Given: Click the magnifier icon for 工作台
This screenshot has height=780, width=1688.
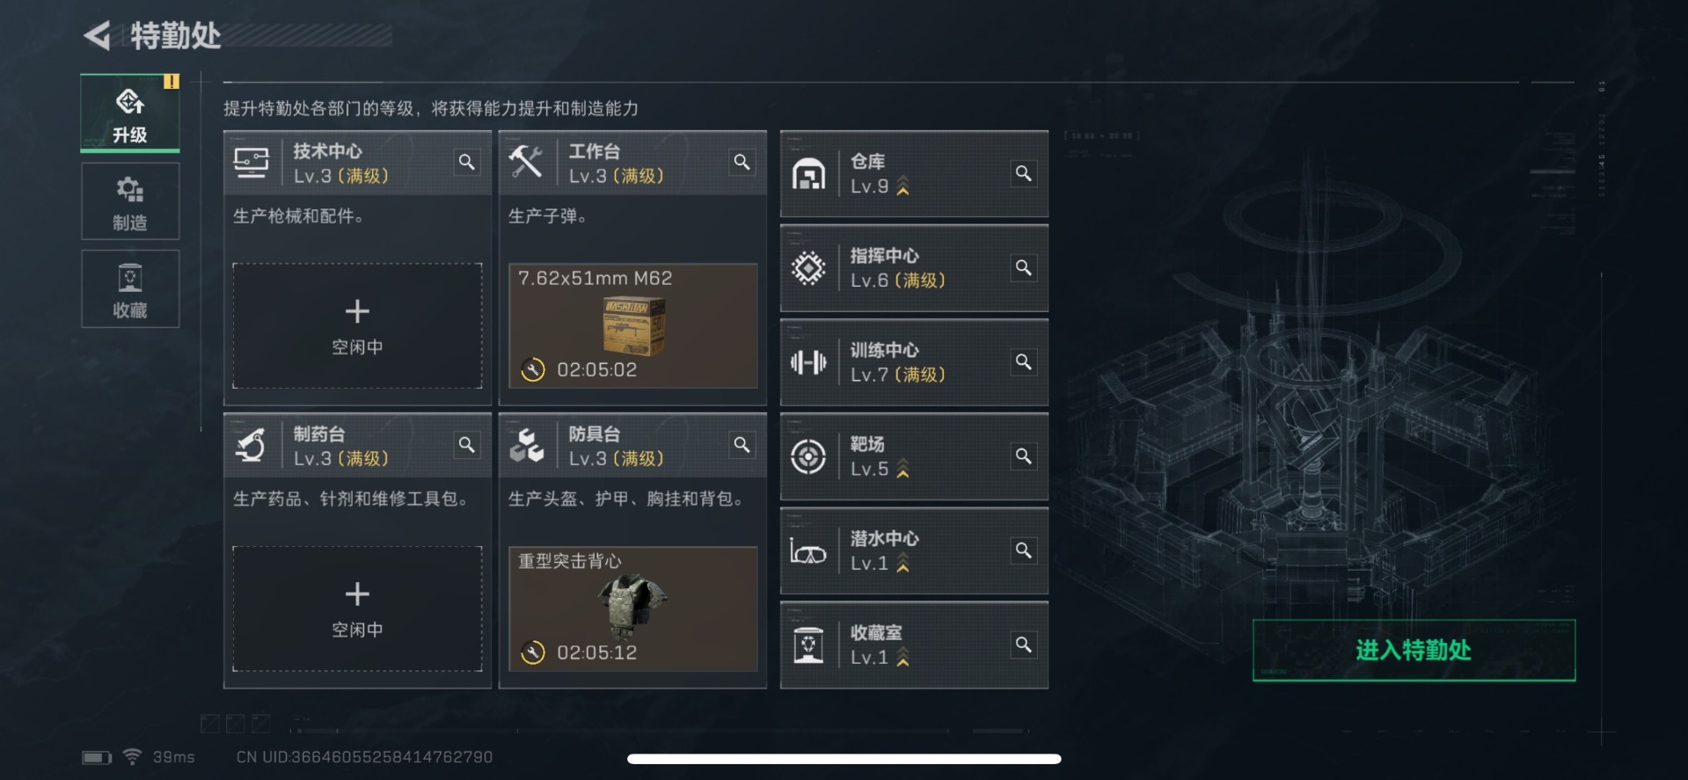Looking at the screenshot, I should [742, 162].
